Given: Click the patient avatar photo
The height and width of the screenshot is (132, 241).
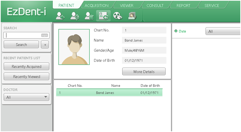Looking at the screenshot, I should click(74, 47).
